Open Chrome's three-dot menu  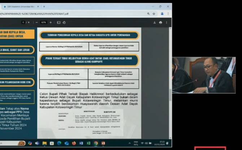(x=168, y=14)
